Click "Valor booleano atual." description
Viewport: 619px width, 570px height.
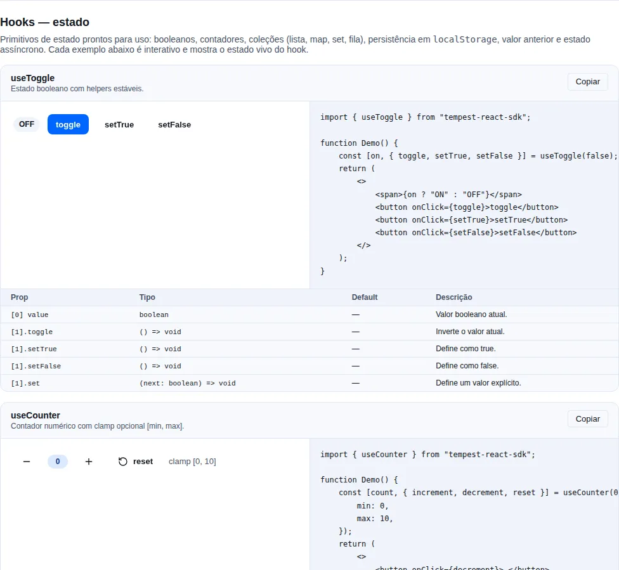point(471,314)
